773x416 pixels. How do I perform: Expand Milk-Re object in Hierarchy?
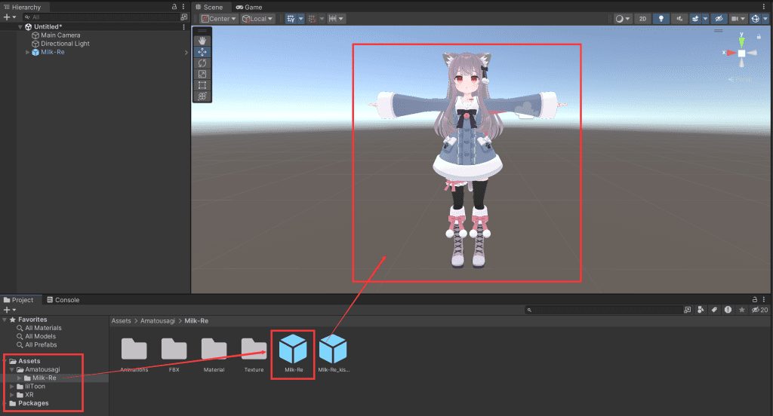tap(28, 52)
